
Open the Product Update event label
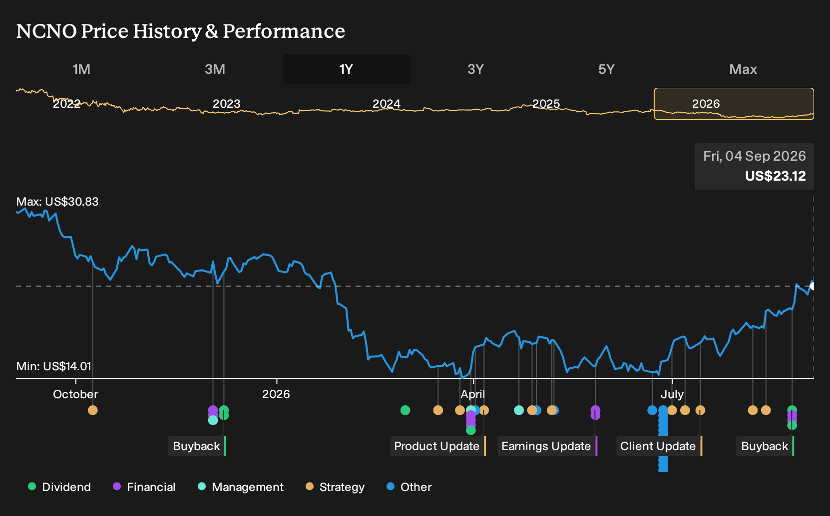[437, 446]
